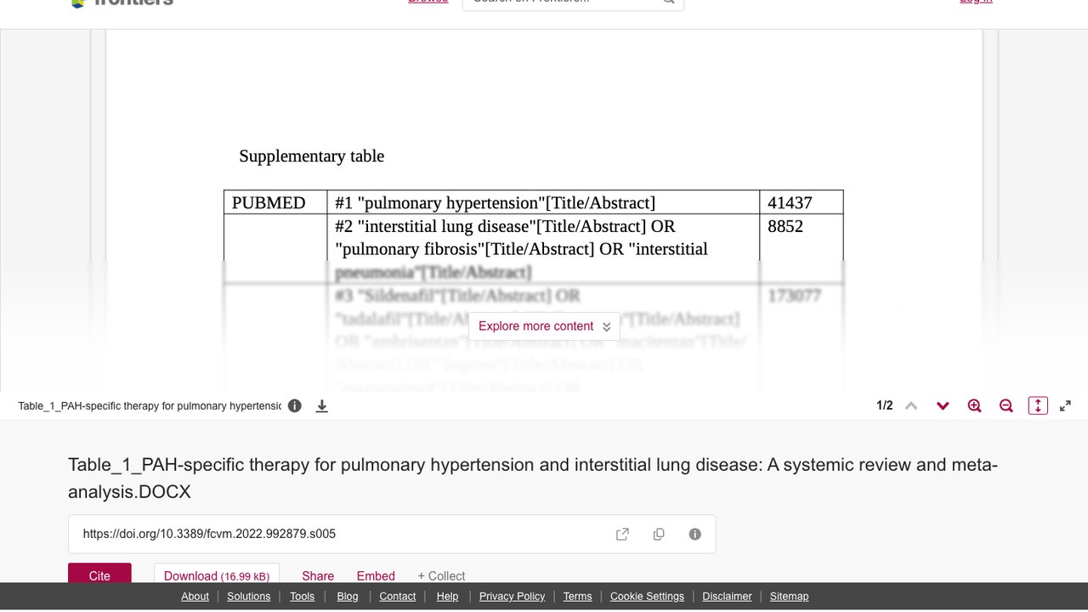Copy the DOI link with copy icon

[x=659, y=534]
